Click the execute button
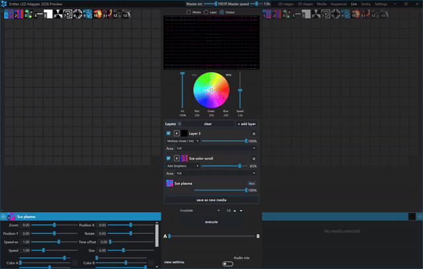423x269 pixels. click(211, 222)
